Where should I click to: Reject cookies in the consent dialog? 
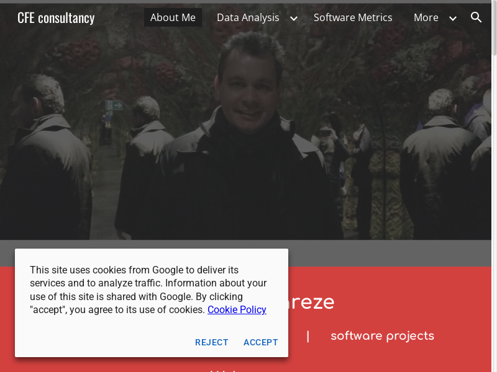pos(212,342)
